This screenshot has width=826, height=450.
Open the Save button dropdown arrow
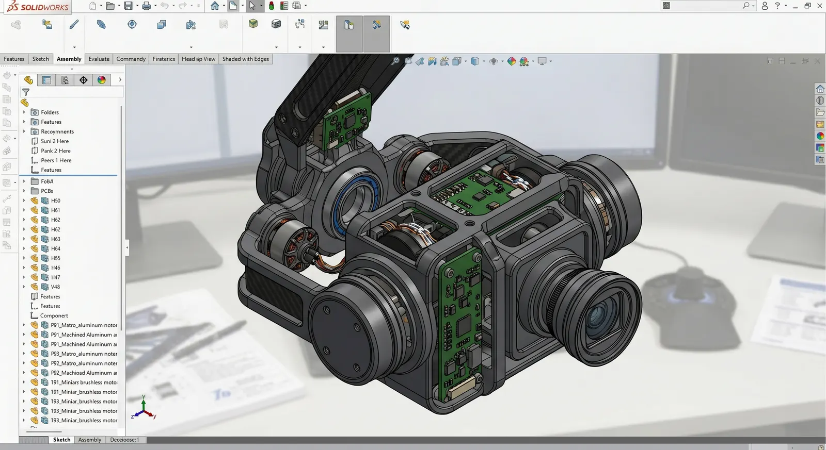137,6
